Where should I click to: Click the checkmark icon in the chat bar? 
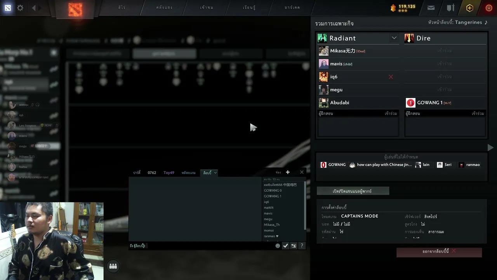(285, 246)
